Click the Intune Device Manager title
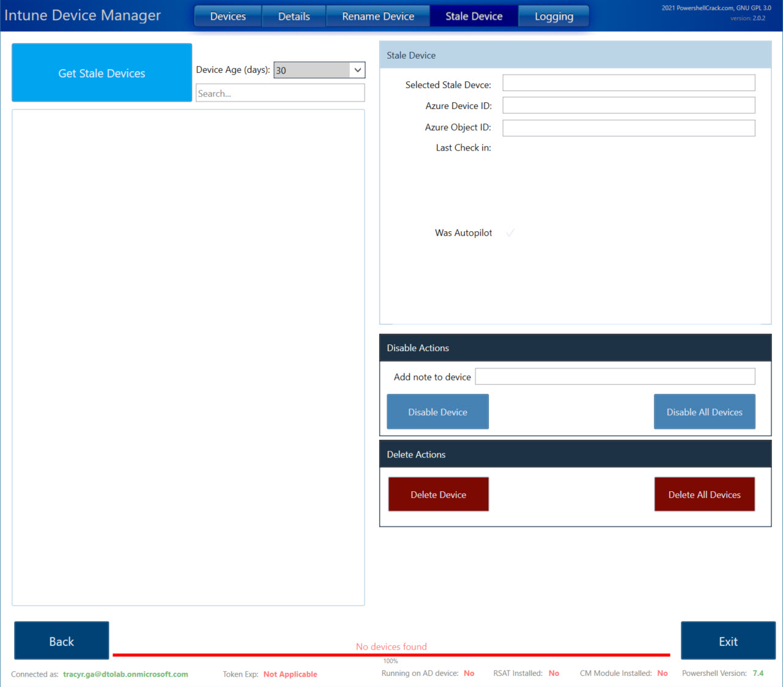Image resolution: width=783 pixels, height=687 pixels. point(83,15)
